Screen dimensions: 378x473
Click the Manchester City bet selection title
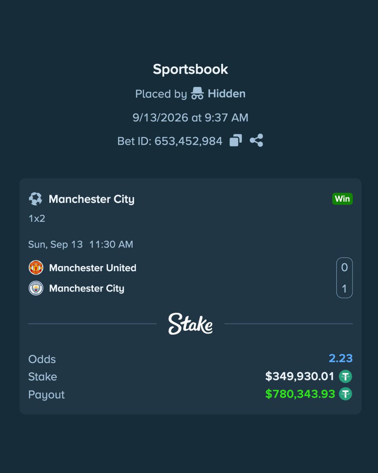coord(91,199)
